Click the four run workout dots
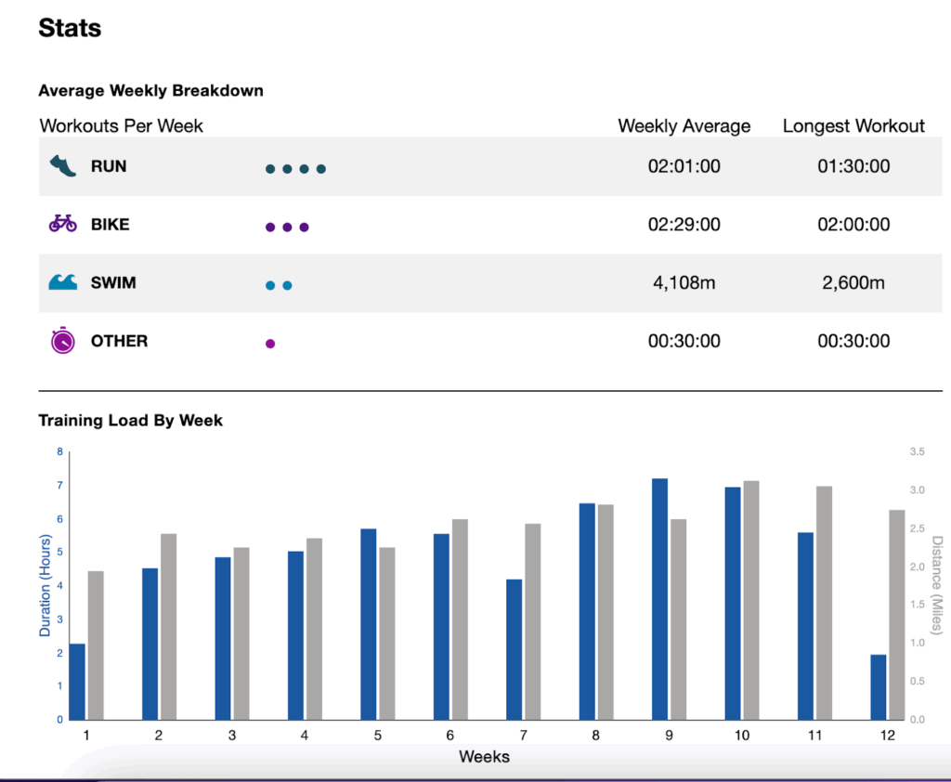This screenshot has height=782, width=951. pyautogui.click(x=295, y=169)
